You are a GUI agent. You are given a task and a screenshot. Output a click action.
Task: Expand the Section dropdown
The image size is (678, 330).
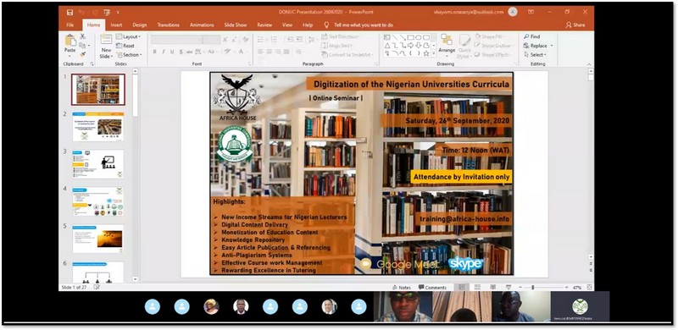click(x=129, y=55)
